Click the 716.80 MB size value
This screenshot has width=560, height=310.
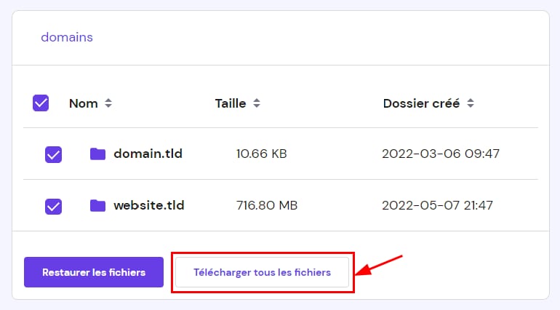coord(265,205)
